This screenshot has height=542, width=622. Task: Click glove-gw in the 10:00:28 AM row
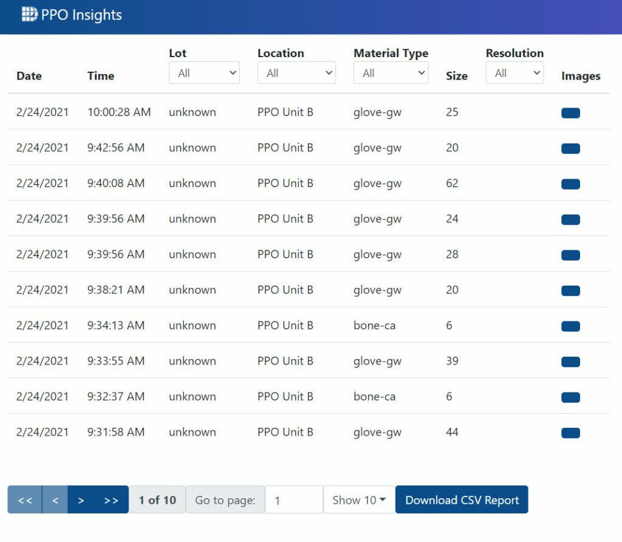[x=377, y=112]
